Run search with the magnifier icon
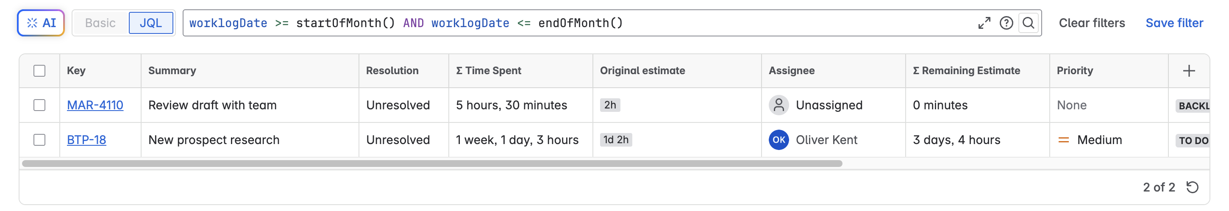Screen dimensions: 1229x211 pos(1029,23)
